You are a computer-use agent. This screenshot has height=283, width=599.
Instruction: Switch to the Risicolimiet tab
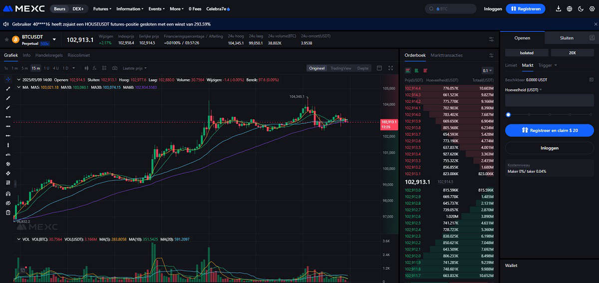point(79,55)
